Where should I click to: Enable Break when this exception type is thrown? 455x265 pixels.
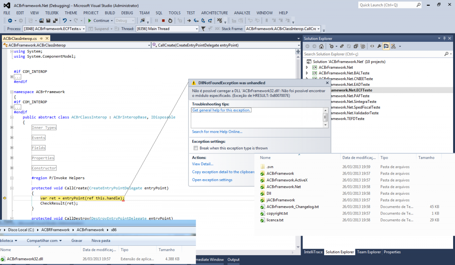click(196, 148)
